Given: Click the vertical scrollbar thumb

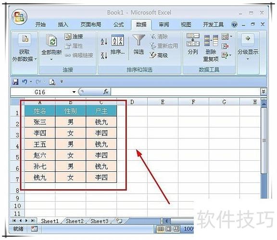Looking at the screenshot, I should (264, 141).
